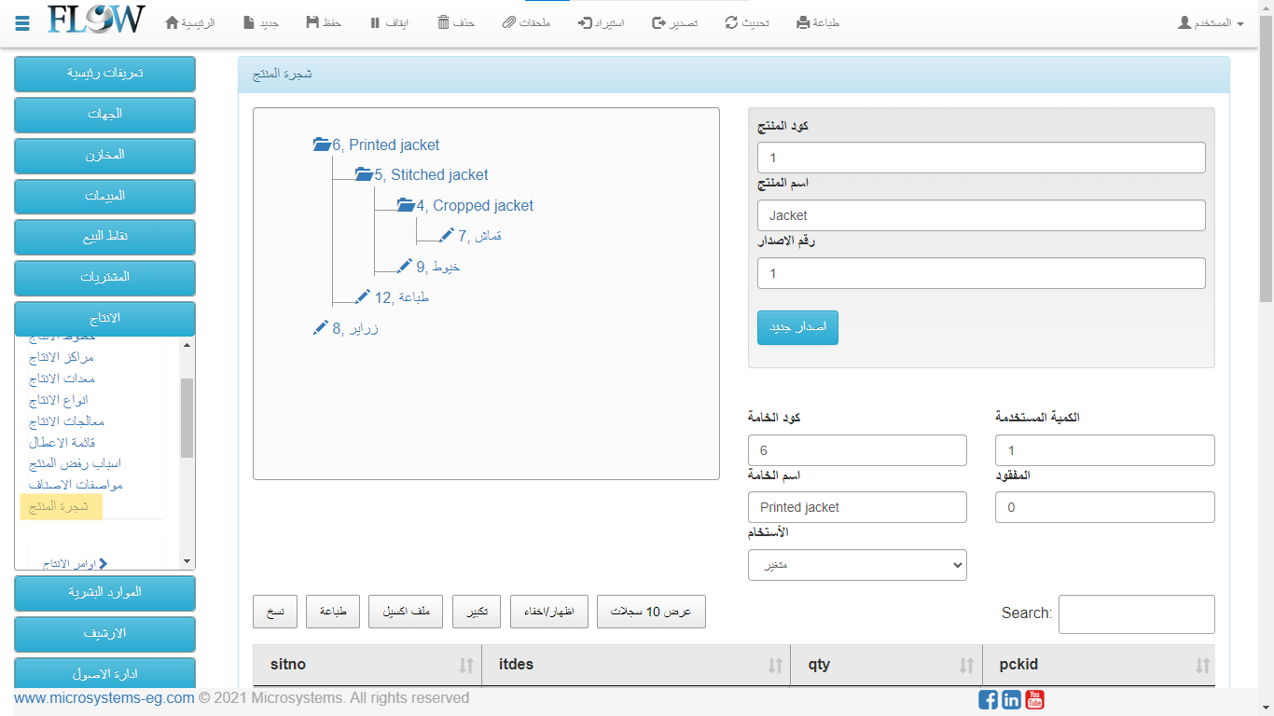1274x716 pixels.
Task: Click the Delete (حذف) trash icon
Action: [444, 22]
